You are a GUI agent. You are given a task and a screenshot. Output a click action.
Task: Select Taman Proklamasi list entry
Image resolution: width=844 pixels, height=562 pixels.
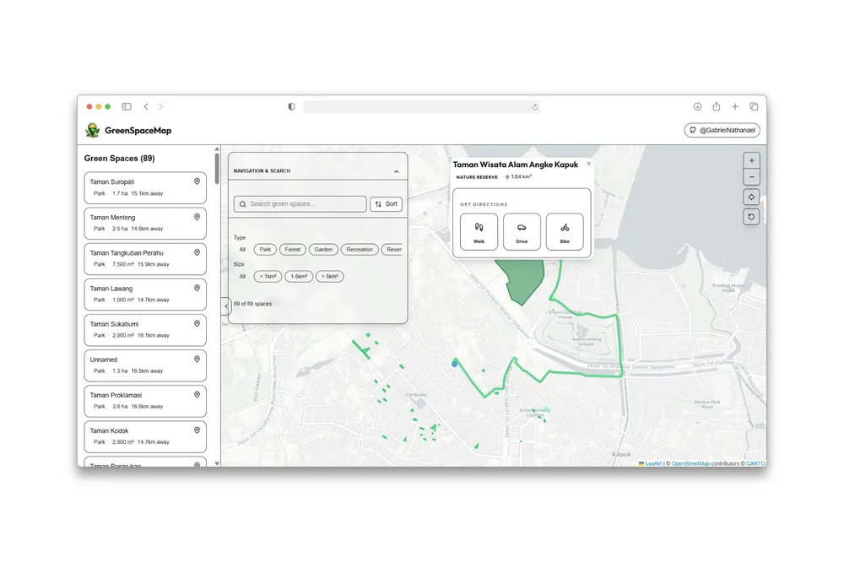tap(145, 401)
